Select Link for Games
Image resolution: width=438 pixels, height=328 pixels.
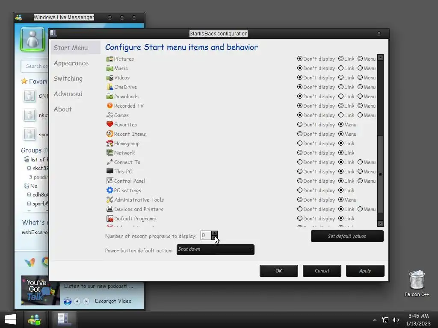tap(341, 115)
